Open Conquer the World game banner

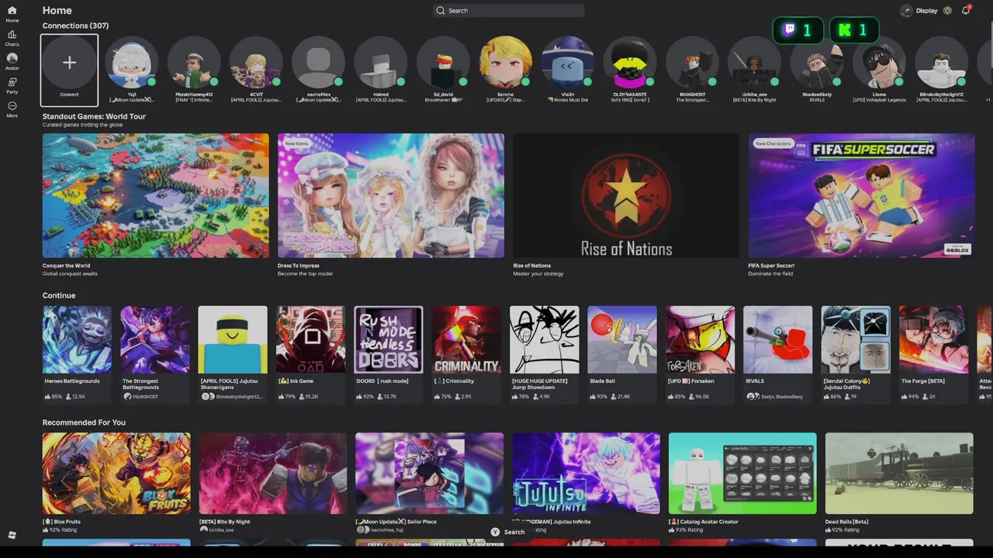click(156, 195)
